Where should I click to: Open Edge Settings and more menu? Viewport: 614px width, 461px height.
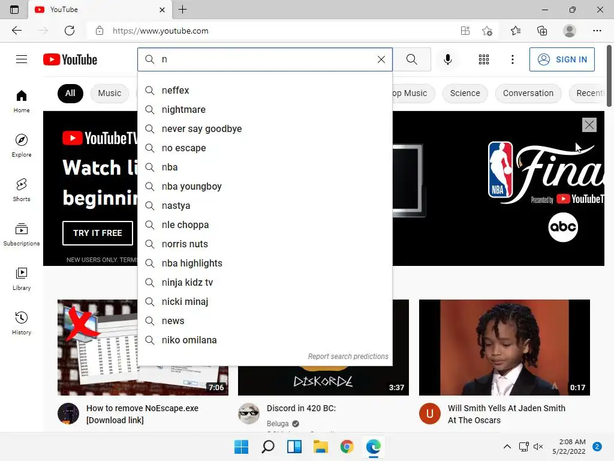point(597,31)
